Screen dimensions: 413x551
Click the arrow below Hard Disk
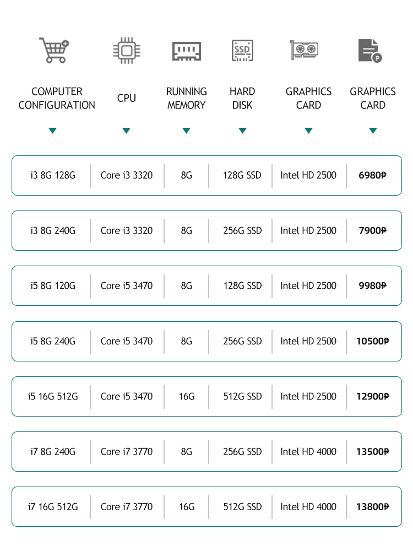click(x=242, y=131)
